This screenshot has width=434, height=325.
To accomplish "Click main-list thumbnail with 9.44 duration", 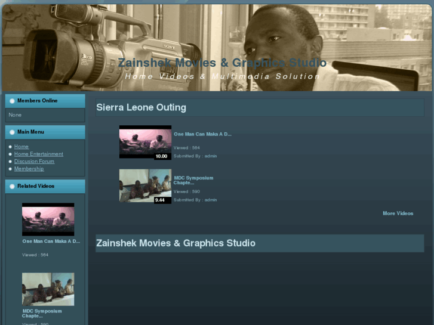I will coord(145,186).
